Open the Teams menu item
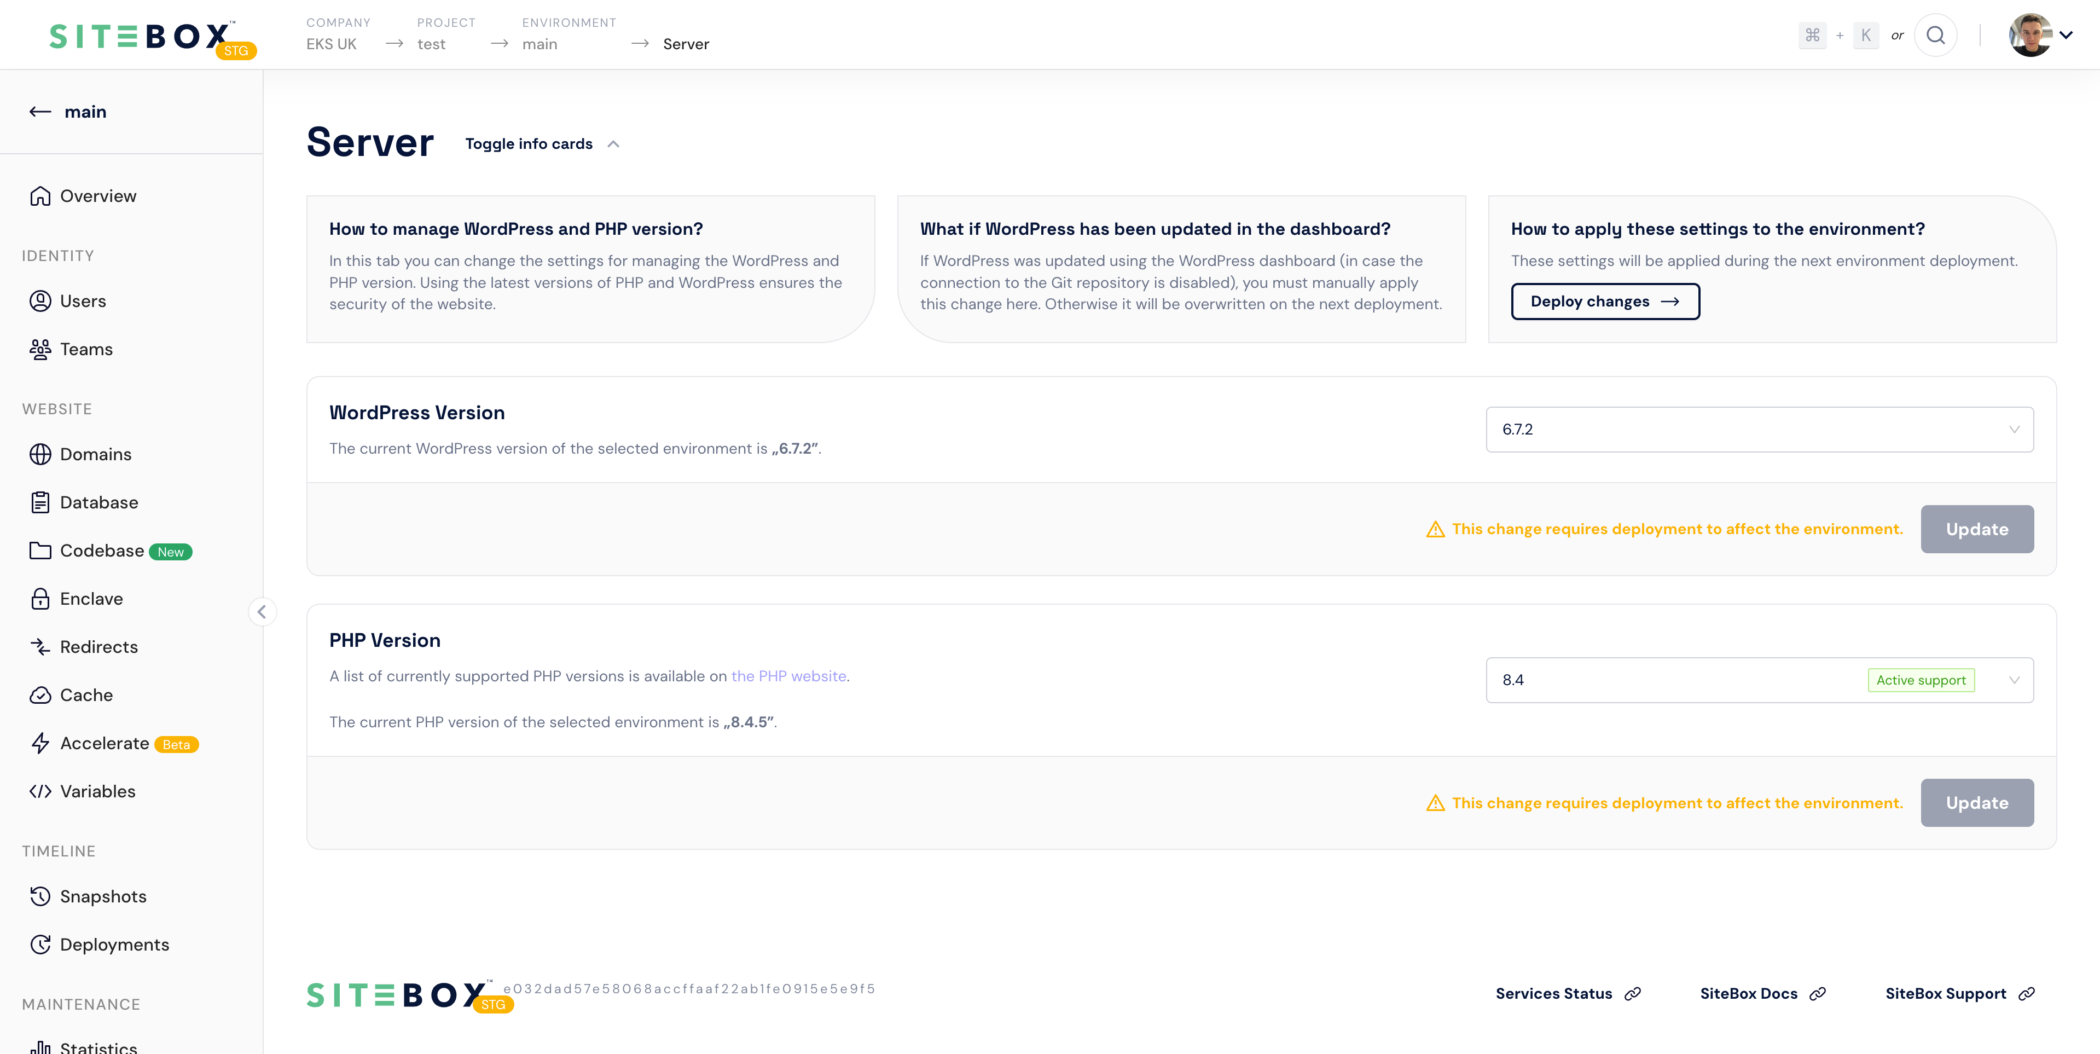 point(86,350)
